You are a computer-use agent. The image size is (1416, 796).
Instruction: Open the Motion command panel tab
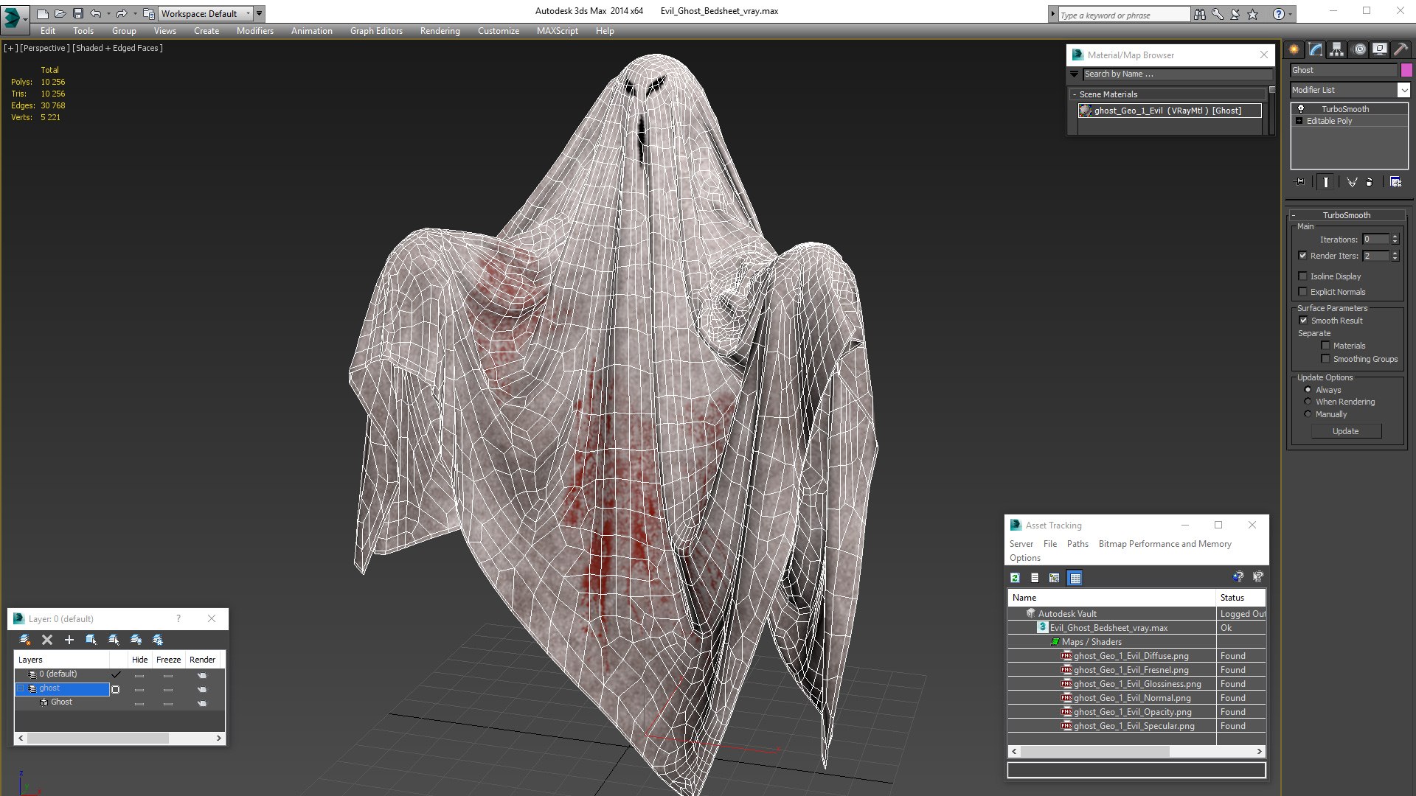(x=1358, y=49)
